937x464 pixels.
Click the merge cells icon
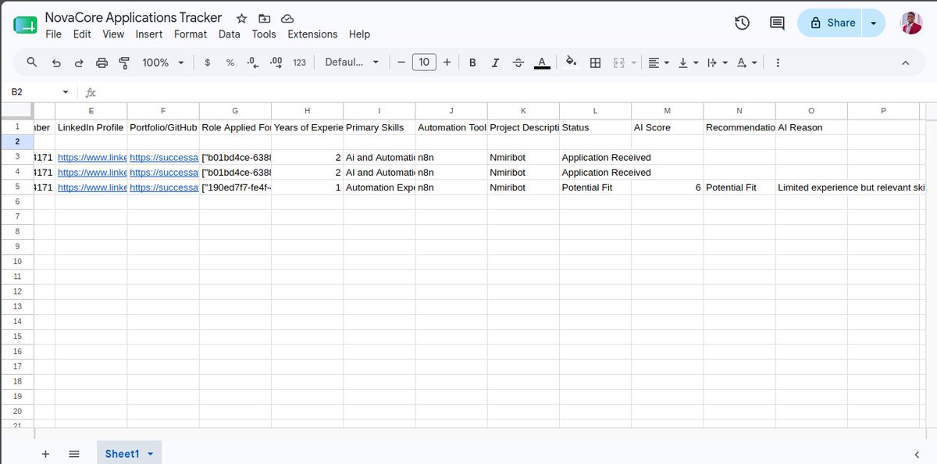pos(620,62)
